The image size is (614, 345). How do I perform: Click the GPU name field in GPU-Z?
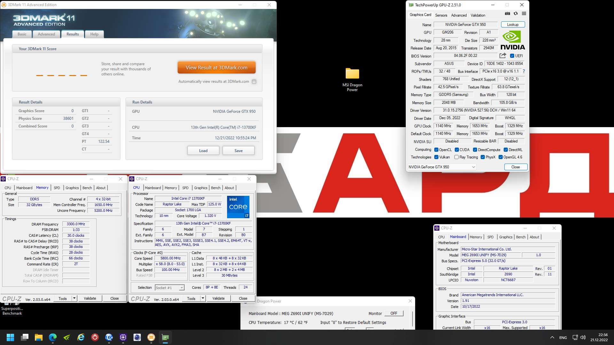[x=465, y=25]
